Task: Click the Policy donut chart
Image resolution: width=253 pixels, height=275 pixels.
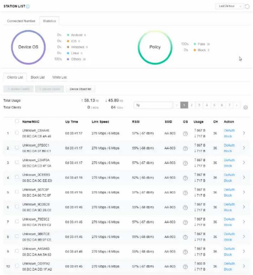Action: coord(155,47)
